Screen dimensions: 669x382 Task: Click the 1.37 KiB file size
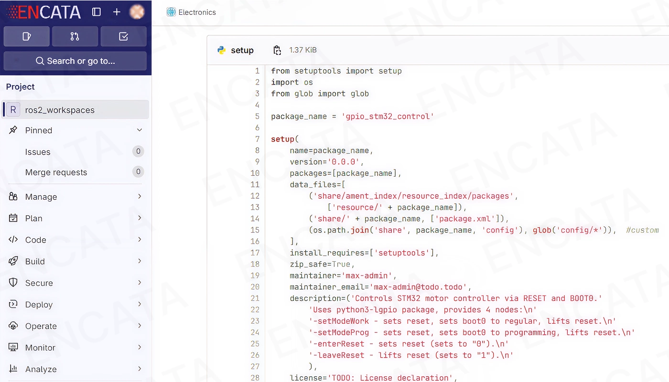303,50
